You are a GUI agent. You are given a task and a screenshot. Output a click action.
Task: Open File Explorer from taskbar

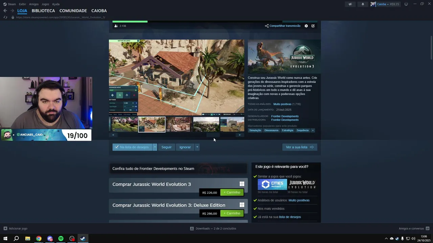[28, 239]
